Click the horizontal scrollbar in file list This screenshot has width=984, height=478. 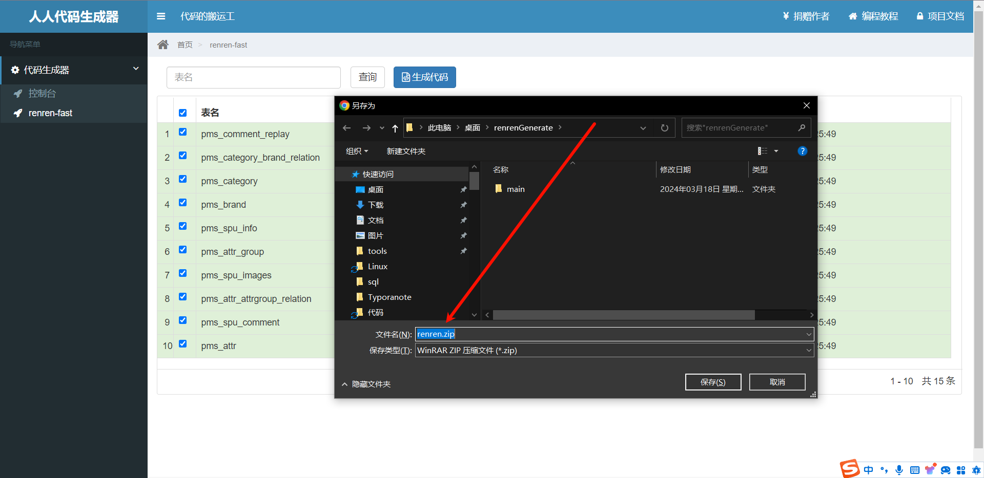(624, 315)
